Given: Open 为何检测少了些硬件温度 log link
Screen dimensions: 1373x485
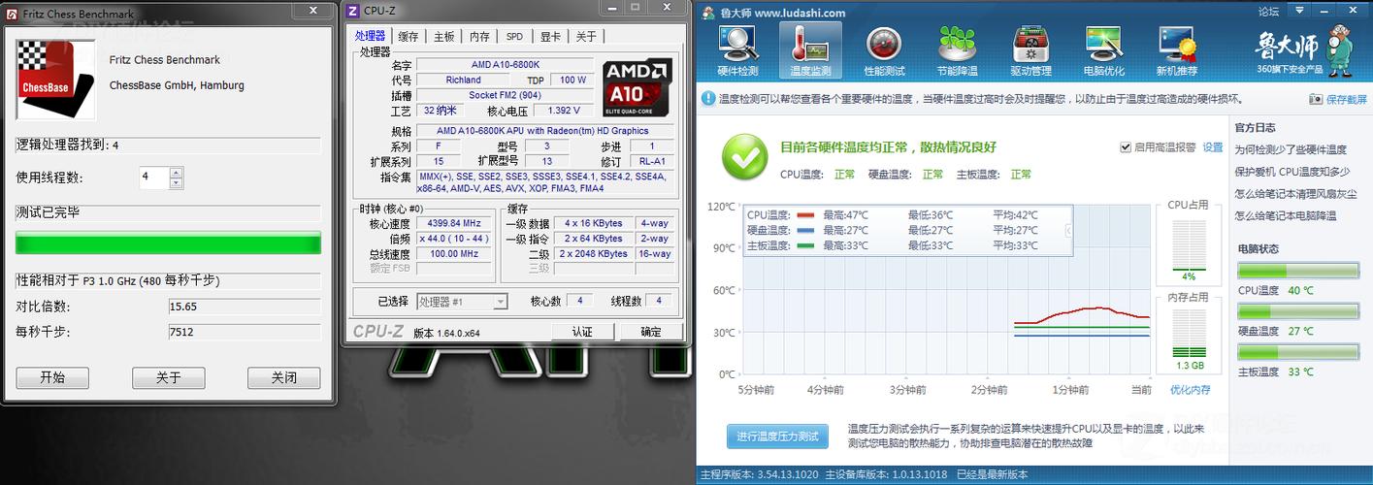Looking at the screenshot, I should 1291,149.
